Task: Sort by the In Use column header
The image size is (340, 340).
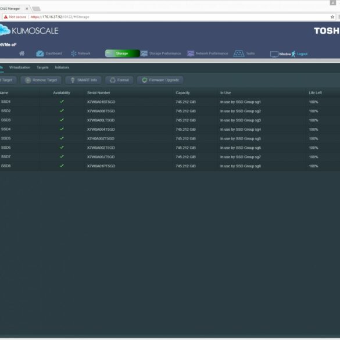Action: pos(226,93)
